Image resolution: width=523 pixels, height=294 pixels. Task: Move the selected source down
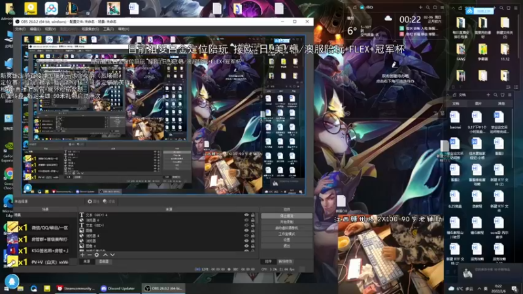point(112,255)
